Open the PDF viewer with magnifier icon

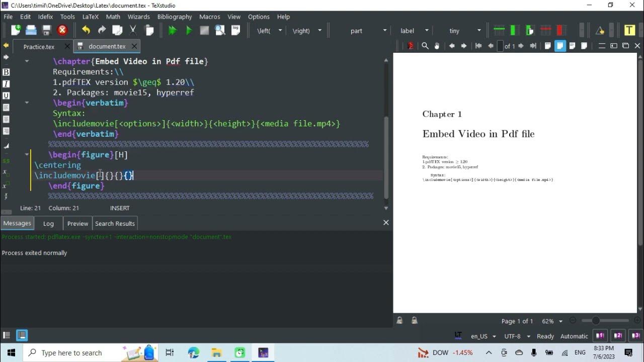[220, 30]
